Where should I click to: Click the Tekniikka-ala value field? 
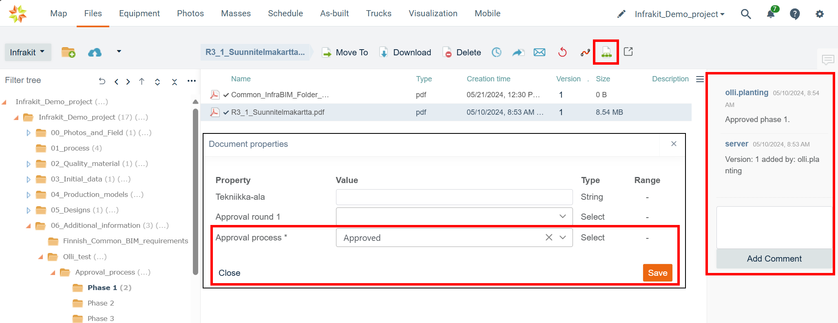454,197
